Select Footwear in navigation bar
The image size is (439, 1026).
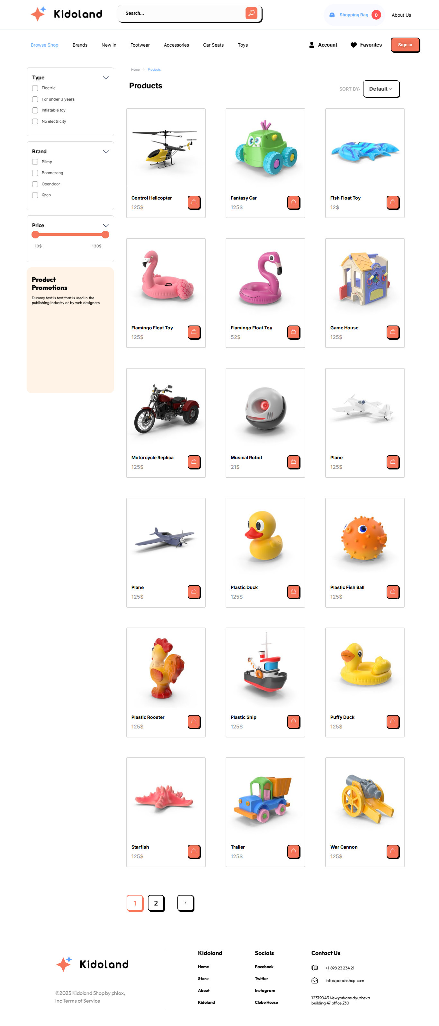click(x=140, y=45)
